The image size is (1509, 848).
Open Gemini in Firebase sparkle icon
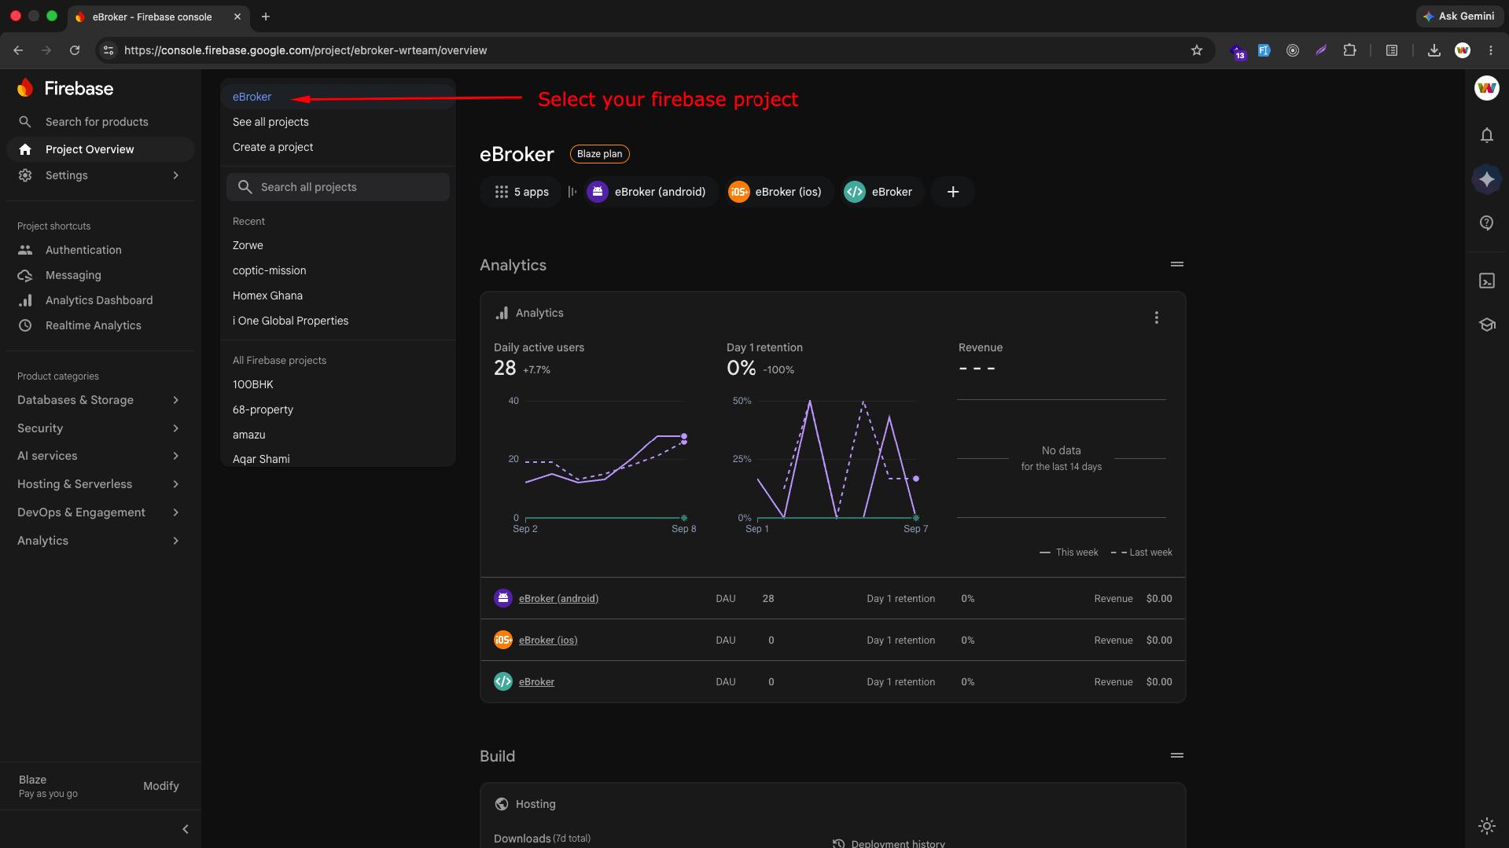pos(1486,179)
